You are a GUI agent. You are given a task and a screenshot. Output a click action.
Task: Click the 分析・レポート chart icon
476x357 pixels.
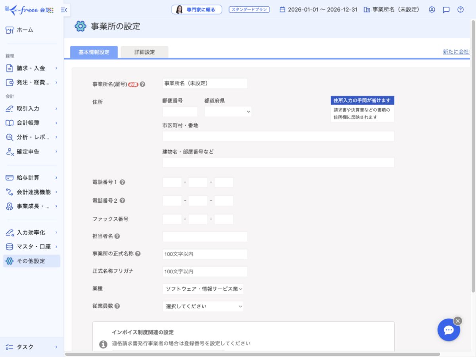pos(10,137)
